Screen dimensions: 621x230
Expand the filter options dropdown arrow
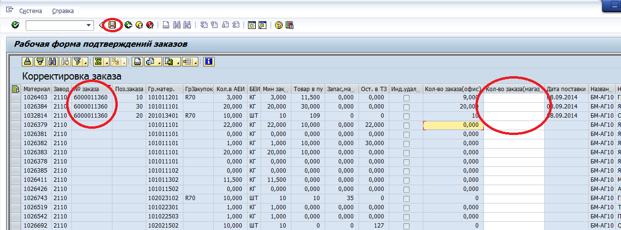pyautogui.click(x=85, y=62)
